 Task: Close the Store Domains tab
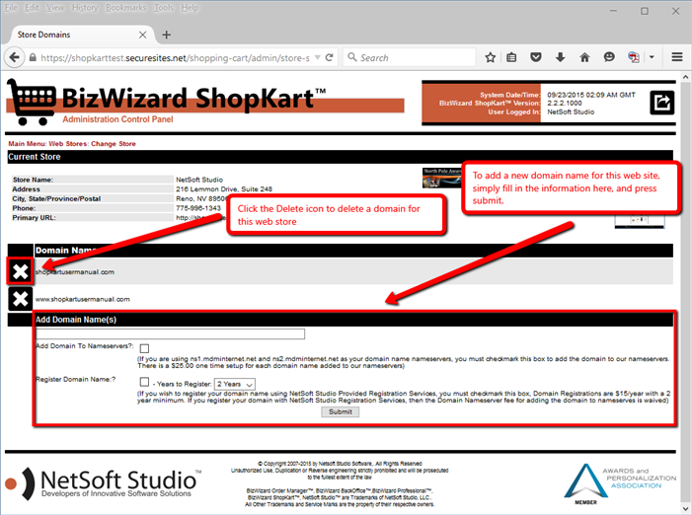tap(142, 35)
